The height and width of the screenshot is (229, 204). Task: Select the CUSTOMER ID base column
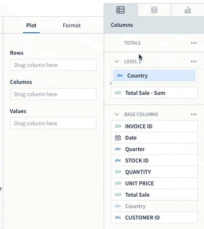click(154, 217)
